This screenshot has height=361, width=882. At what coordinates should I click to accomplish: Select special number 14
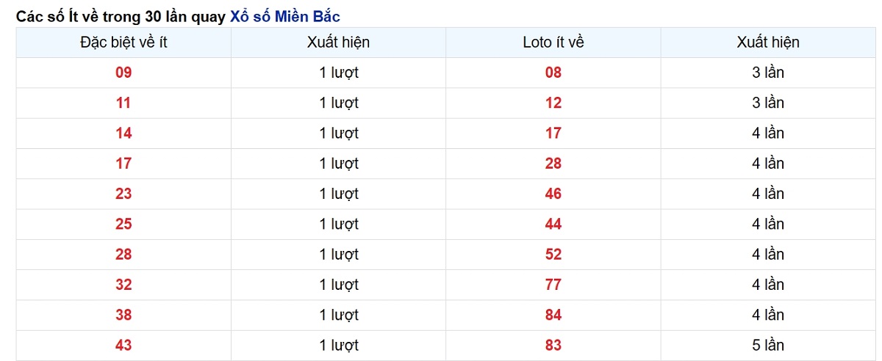click(x=123, y=133)
